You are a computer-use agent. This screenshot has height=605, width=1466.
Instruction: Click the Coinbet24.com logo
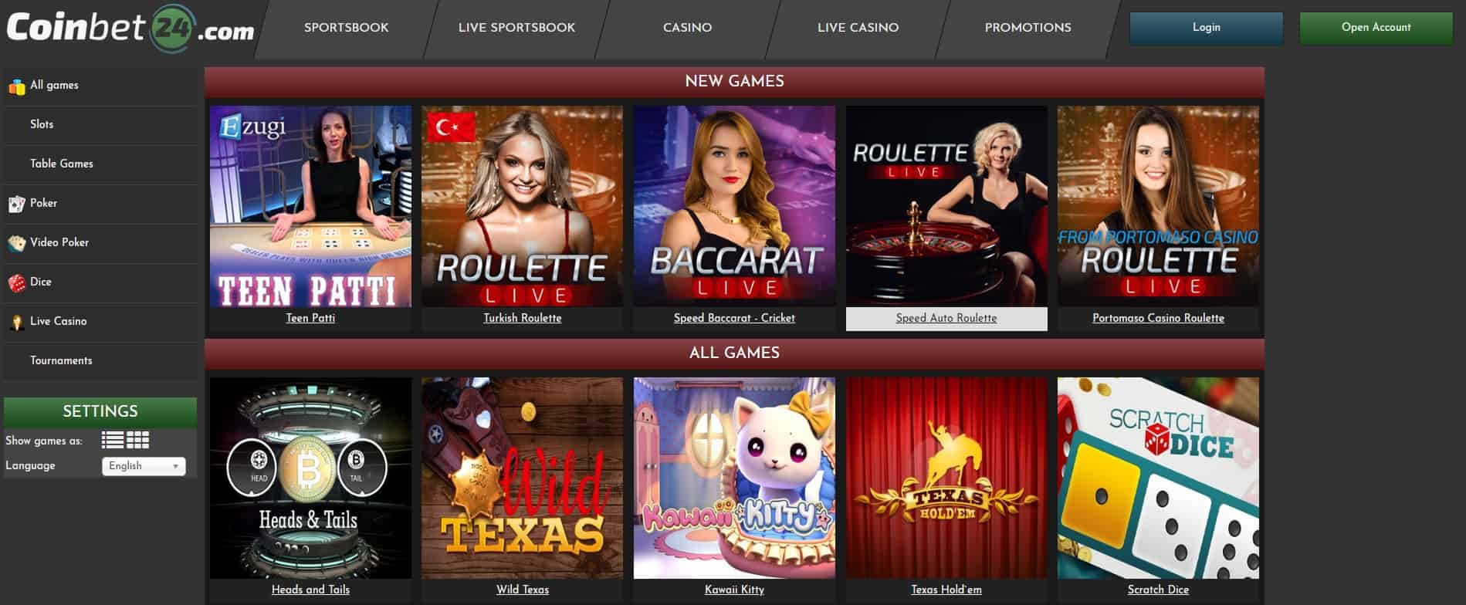[x=130, y=28]
